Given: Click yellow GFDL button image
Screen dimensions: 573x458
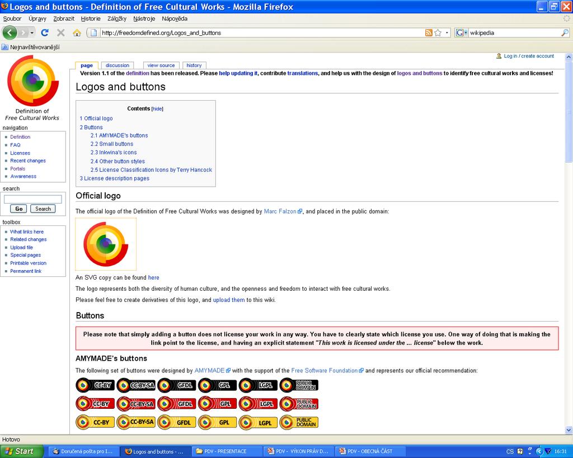Looking at the screenshot, I should coord(177,422).
